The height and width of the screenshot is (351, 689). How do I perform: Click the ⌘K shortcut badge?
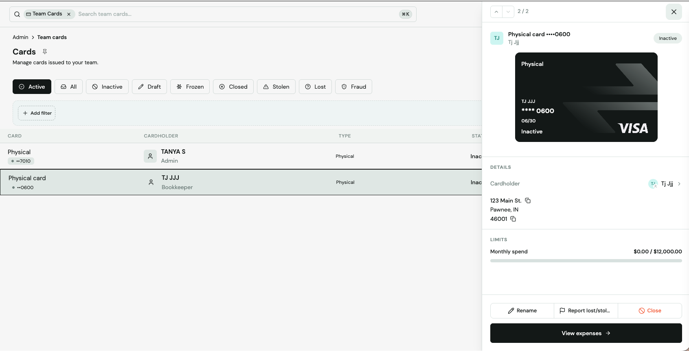pyautogui.click(x=406, y=14)
